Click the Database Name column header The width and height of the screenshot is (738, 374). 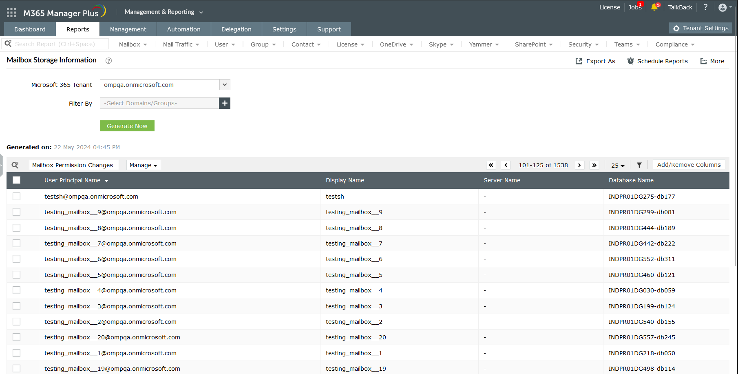(x=631, y=180)
